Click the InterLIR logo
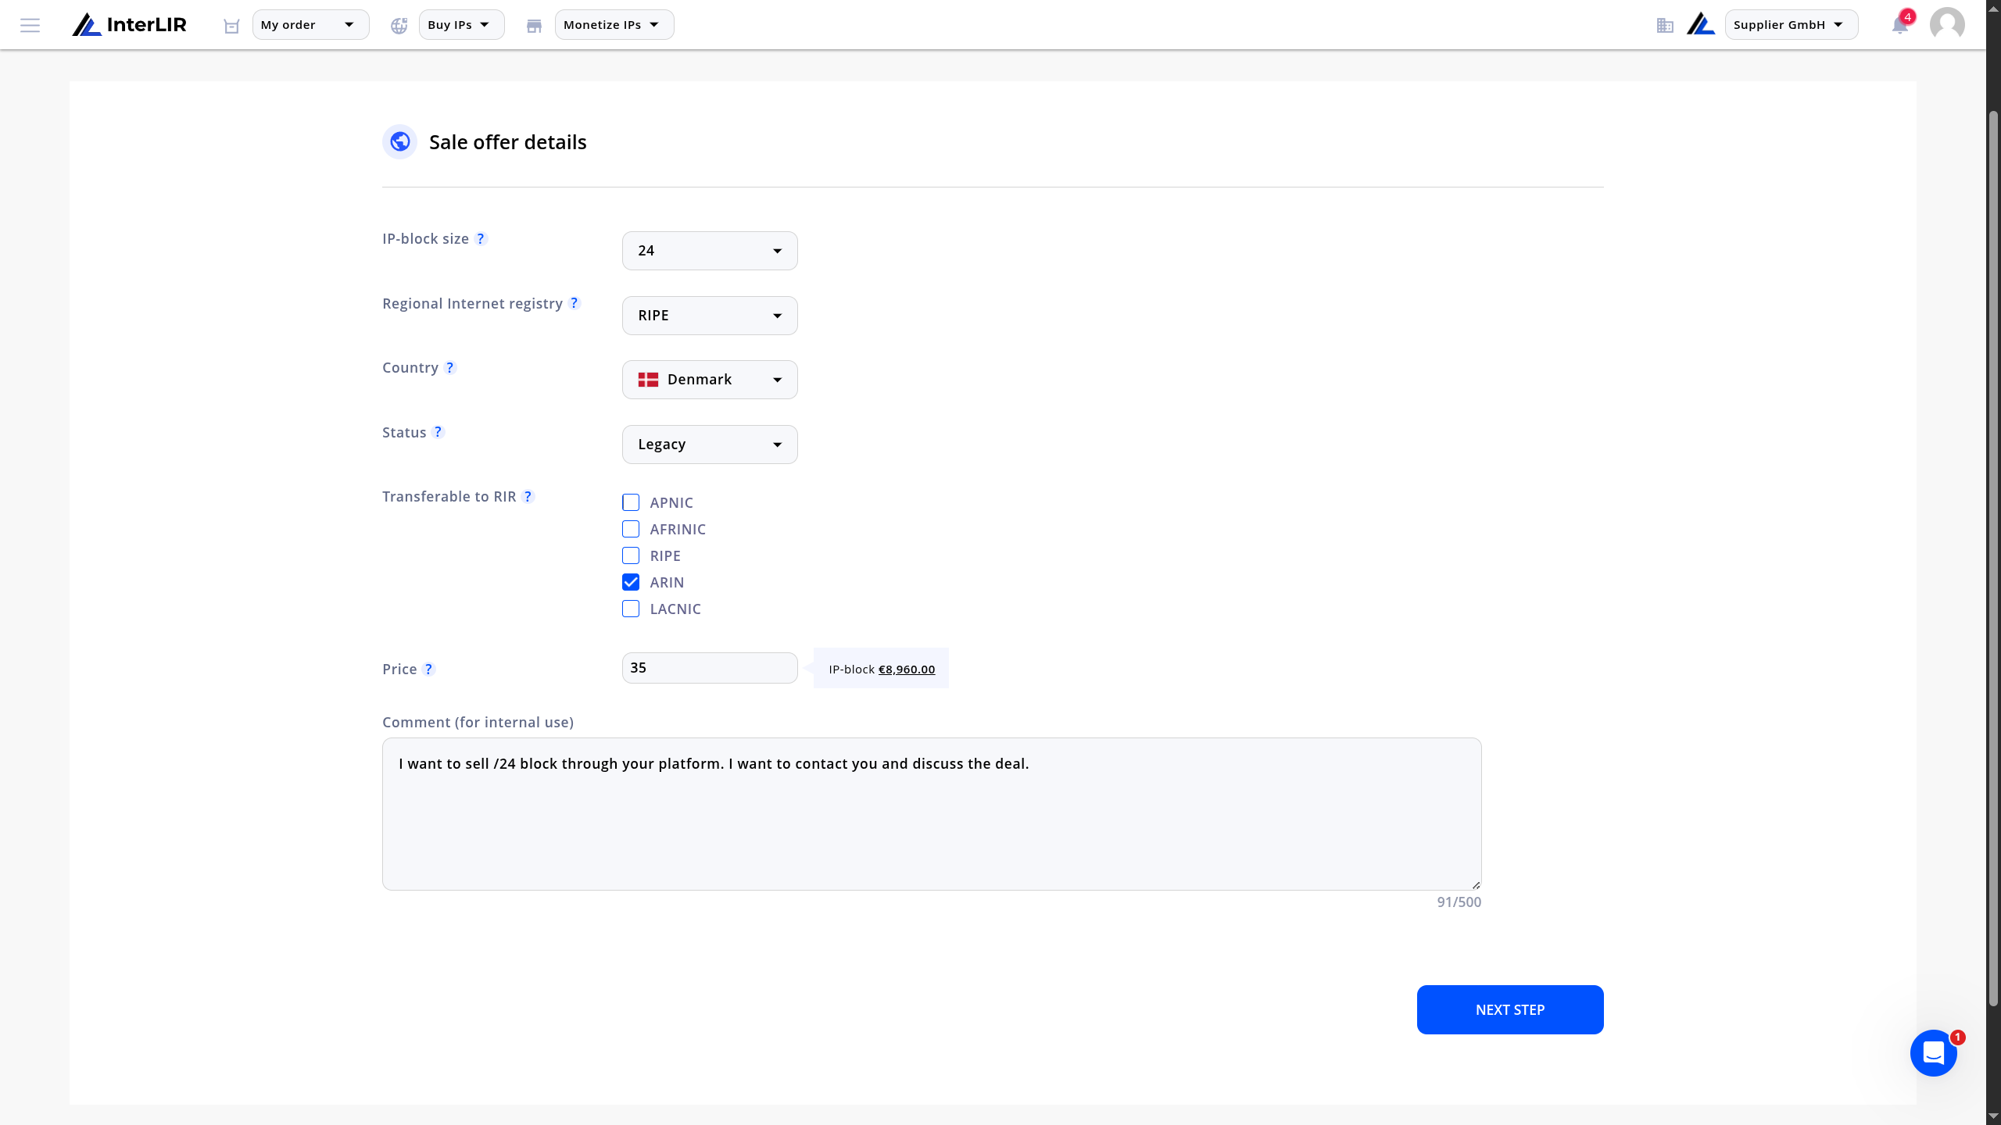The width and height of the screenshot is (2001, 1125). coord(130,25)
